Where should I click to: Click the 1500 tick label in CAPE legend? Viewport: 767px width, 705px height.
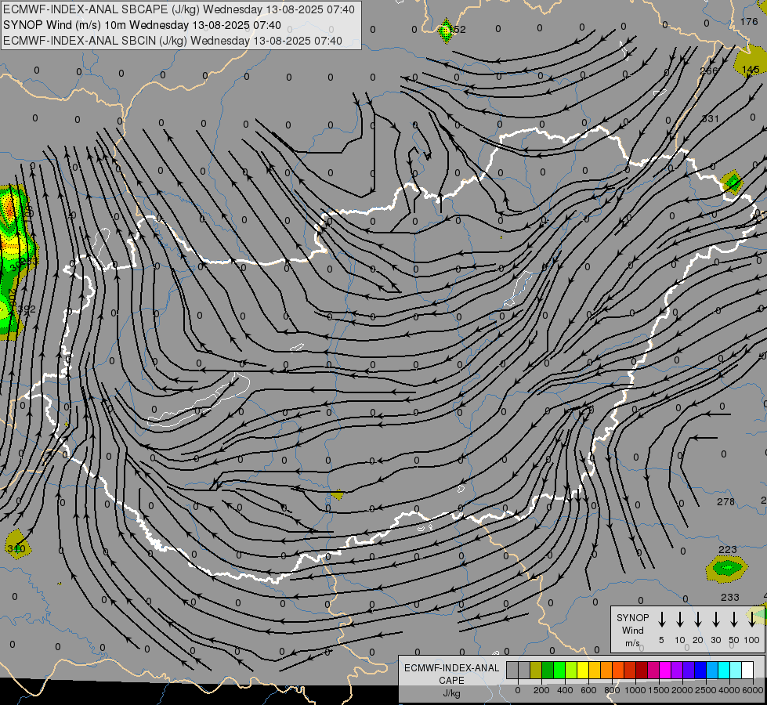tap(659, 690)
